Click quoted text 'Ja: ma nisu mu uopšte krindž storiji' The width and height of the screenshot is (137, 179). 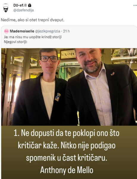(x=33, y=37)
